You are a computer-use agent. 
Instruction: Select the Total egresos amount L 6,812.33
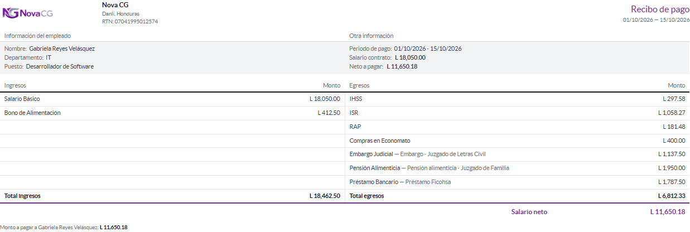pyautogui.click(x=672, y=196)
